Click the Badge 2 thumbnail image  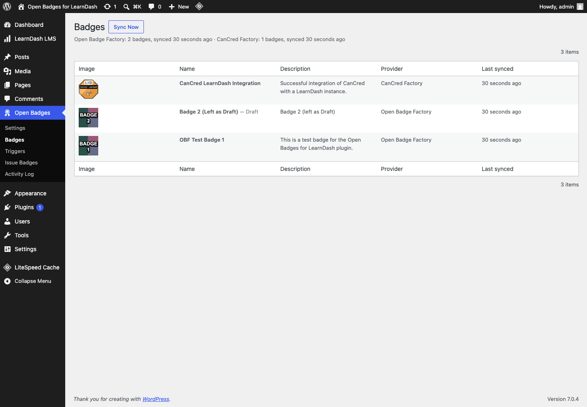click(88, 118)
